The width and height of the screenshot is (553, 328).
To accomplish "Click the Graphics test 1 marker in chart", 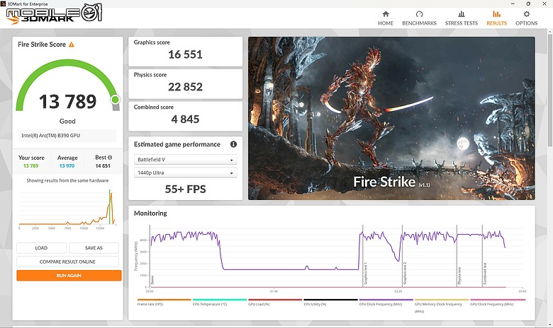I will point(365,273).
